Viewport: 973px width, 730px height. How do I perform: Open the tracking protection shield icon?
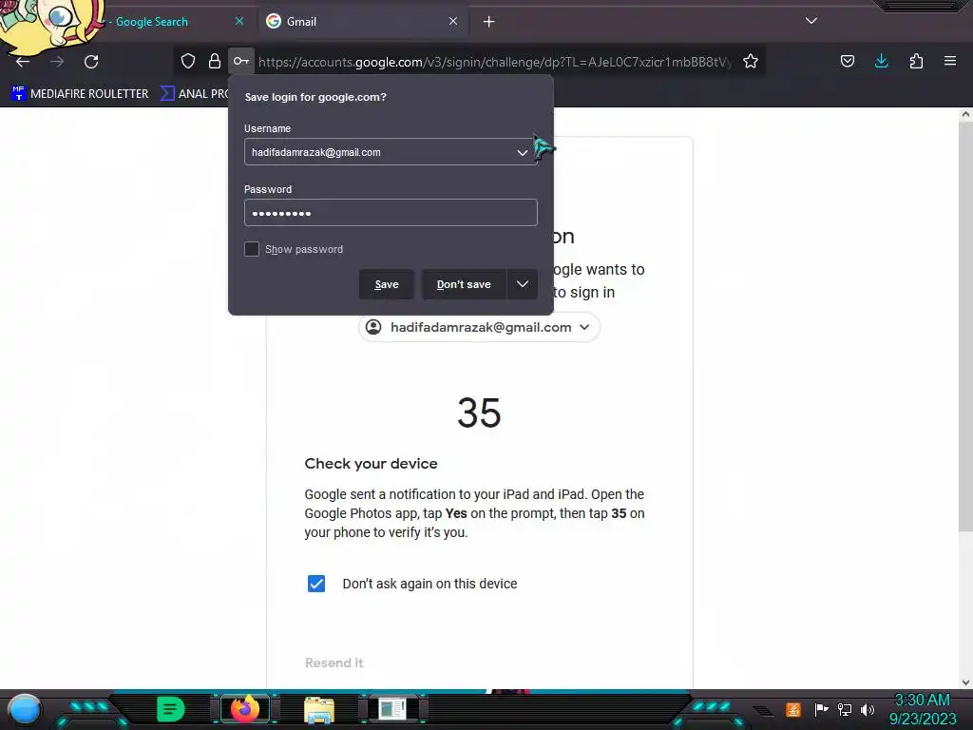[188, 61]
